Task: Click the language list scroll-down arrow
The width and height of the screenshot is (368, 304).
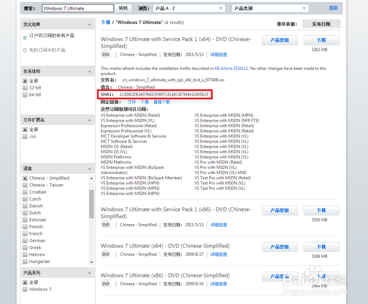Action: pos(92,262)
